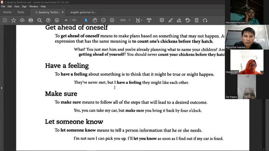Viewport: 269px width, 151px height.
Task: Open the Sign menu
Action: tap(24, 7)
